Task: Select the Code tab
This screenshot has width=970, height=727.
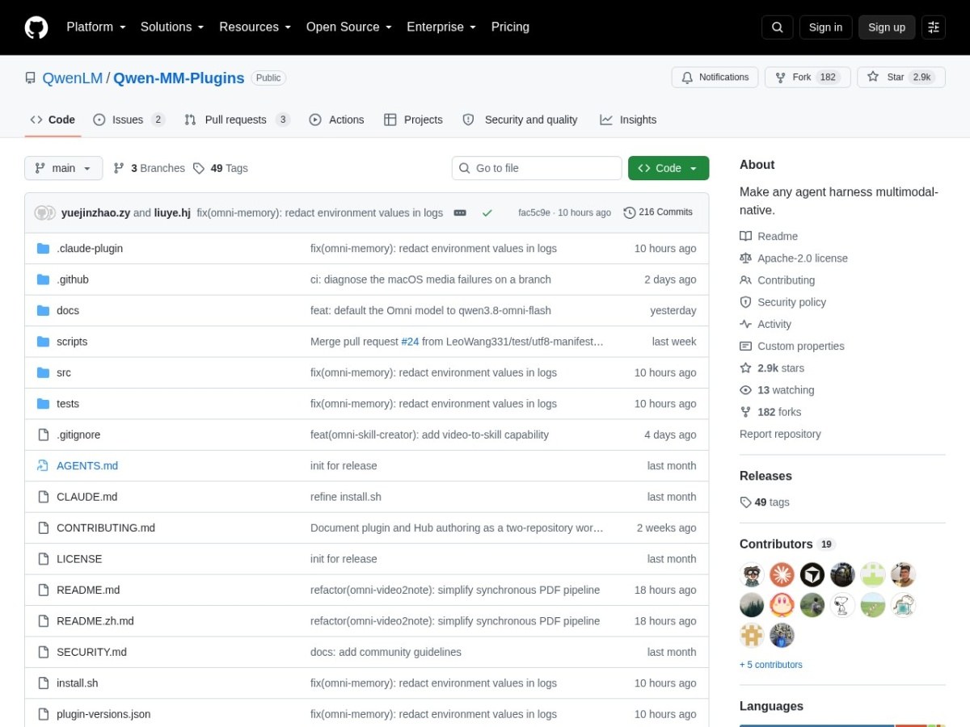Action: tap(53, 120)
